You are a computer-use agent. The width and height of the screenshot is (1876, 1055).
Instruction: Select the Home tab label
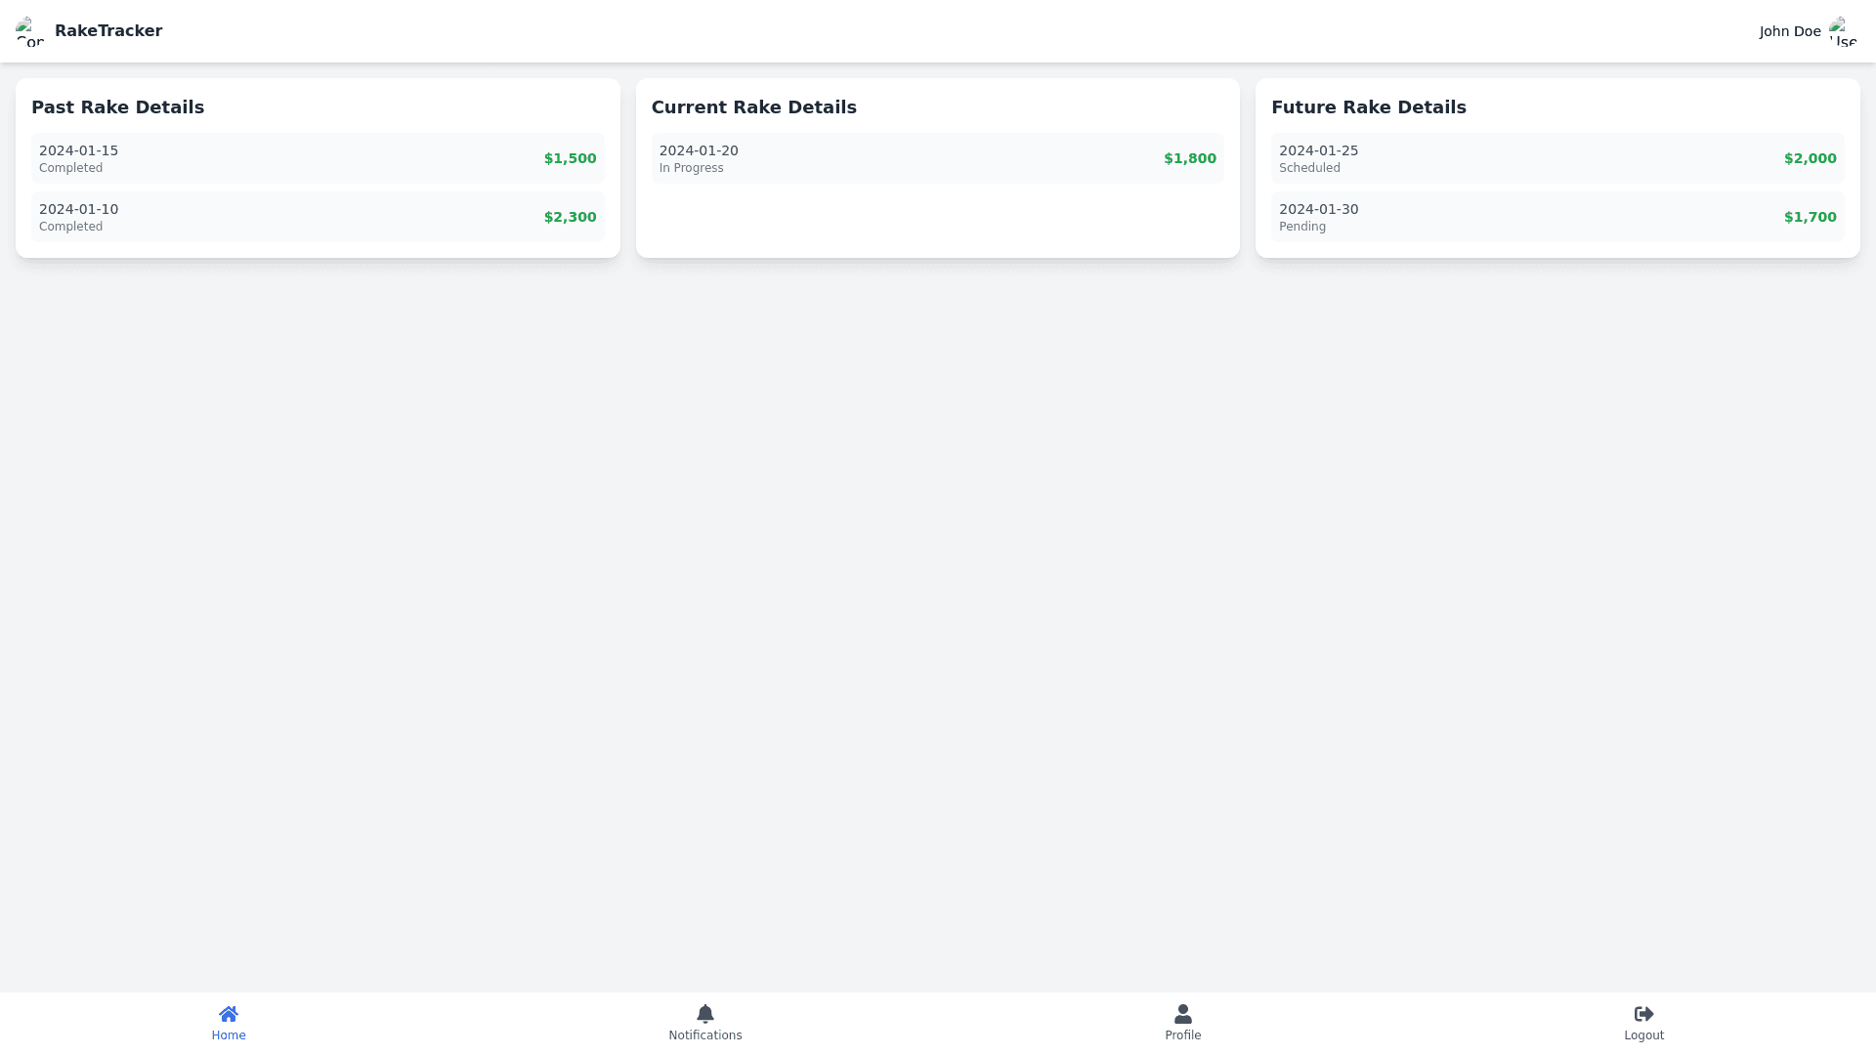click(229, 1035)
